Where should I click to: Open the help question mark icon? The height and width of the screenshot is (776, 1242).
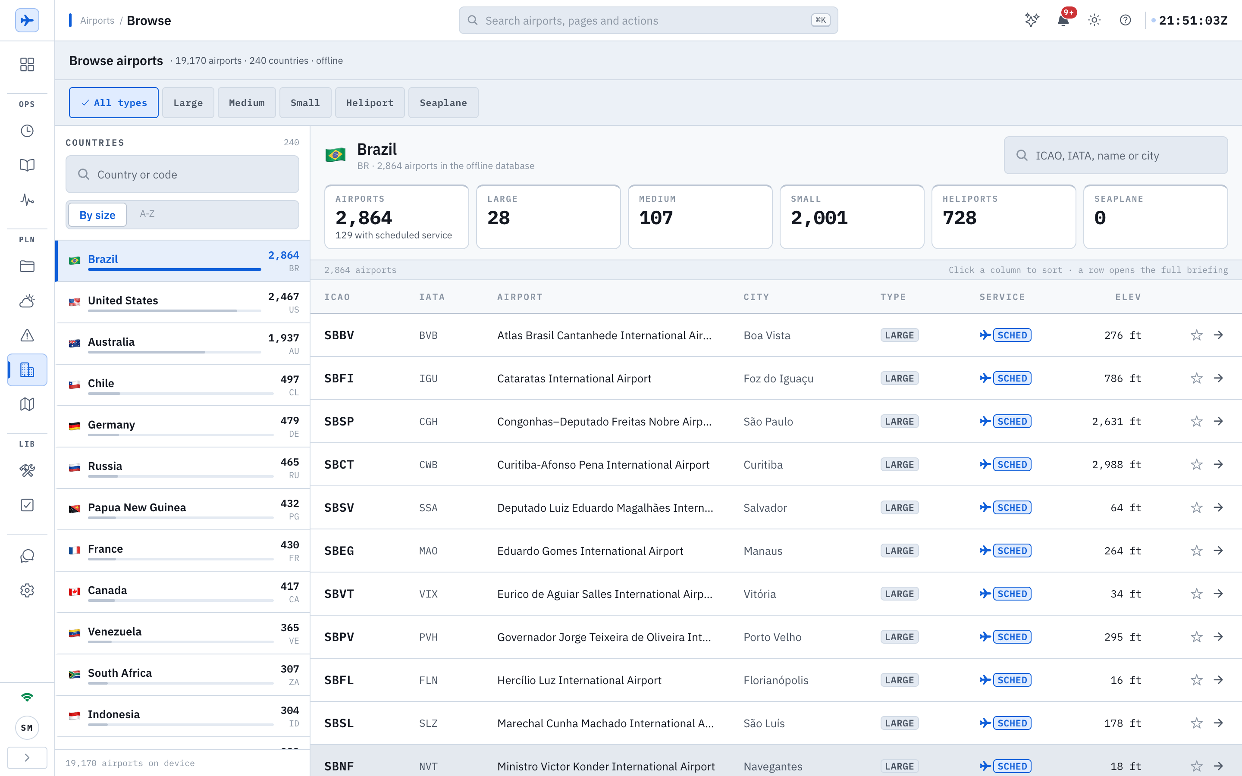[1125, 21]
